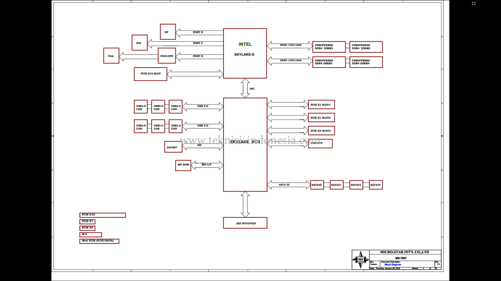Click the ALC887 audio codec block
Image resolution: width=501 pixels, height=281 pixels.
coord(173,147)
